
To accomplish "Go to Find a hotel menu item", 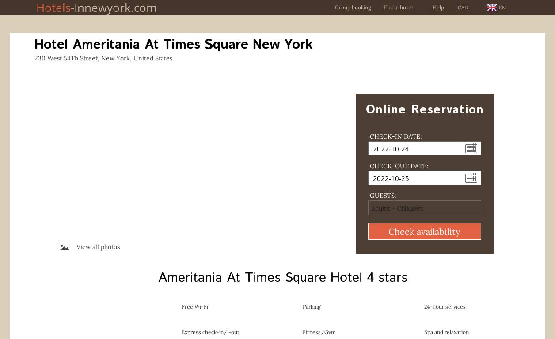I will [x=398, y=8].
